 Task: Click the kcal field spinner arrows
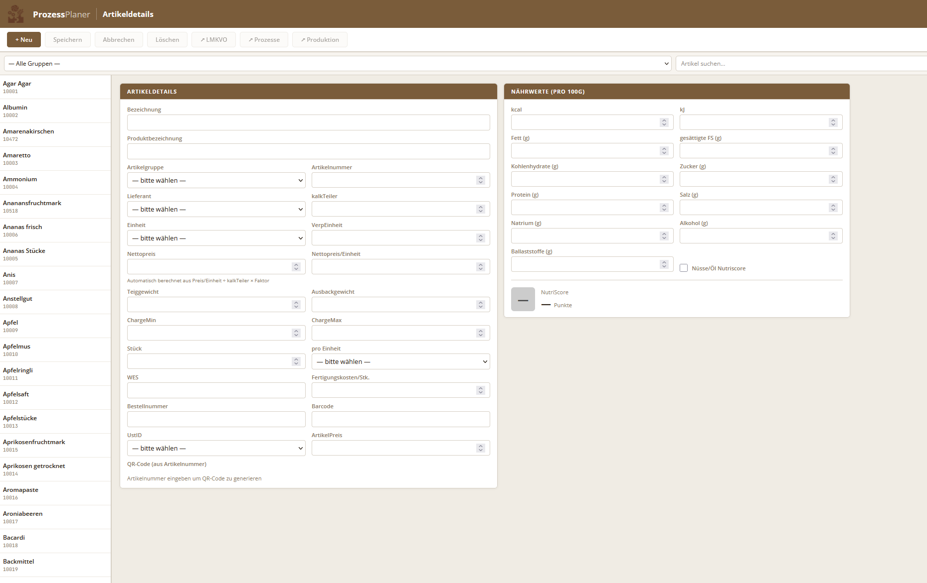coord(664,122)
